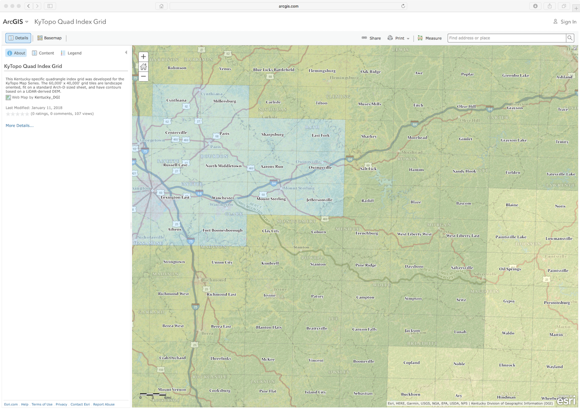Open the Terms of Use link
The height and width of the screenshot is (409, 580).
42,404
